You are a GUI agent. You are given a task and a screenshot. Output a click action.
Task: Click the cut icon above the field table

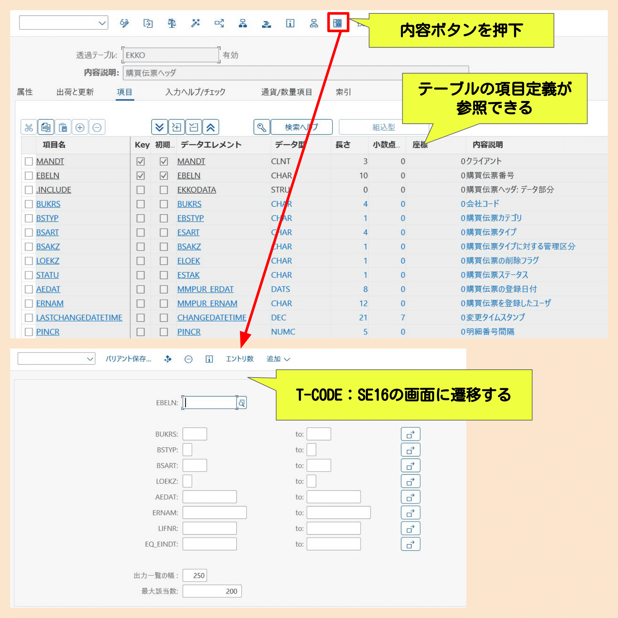29,127
